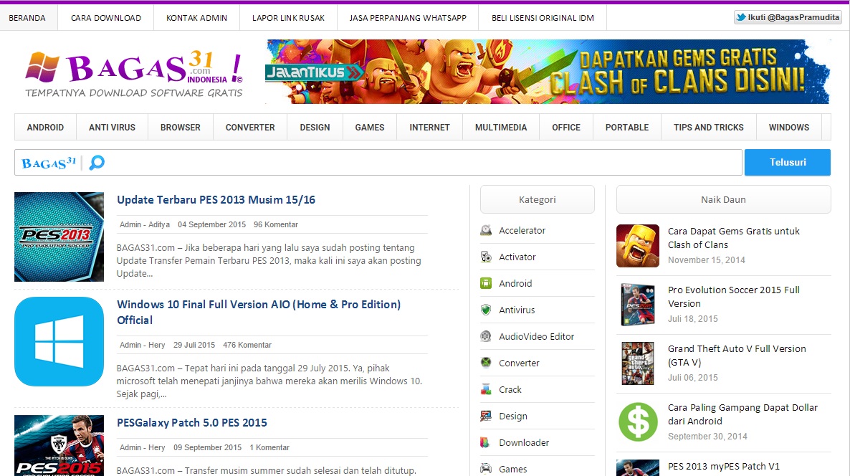Select the WINDOWS category tab

point(789,128)
